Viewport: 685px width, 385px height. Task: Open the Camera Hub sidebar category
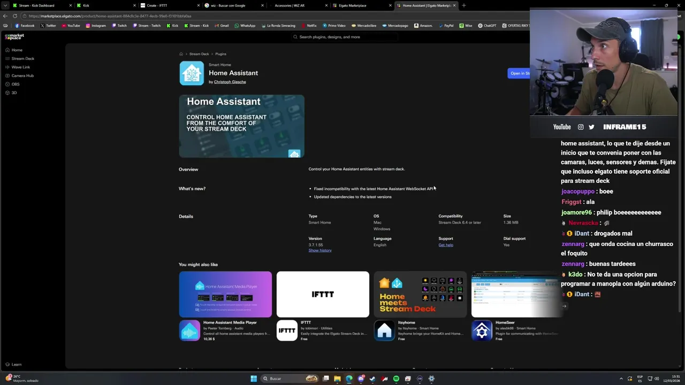coord(19,75)
